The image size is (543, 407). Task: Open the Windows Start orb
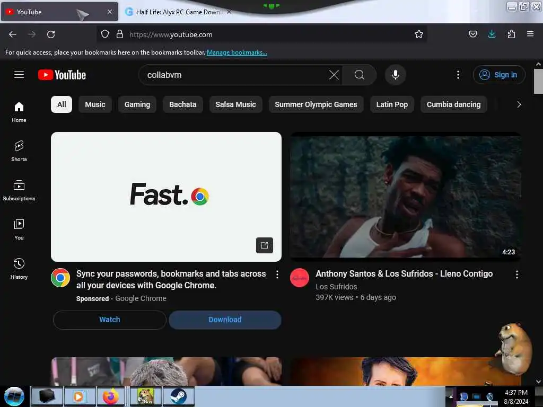coord(14,396)
